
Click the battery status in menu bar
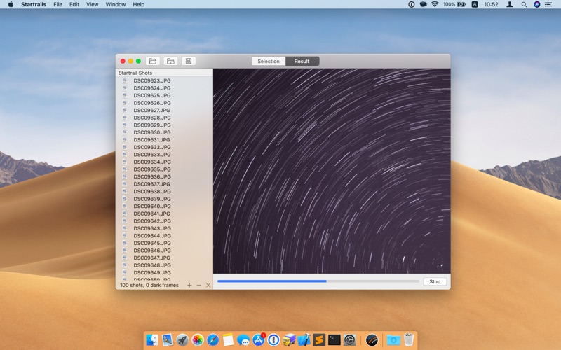click(454, 5)
